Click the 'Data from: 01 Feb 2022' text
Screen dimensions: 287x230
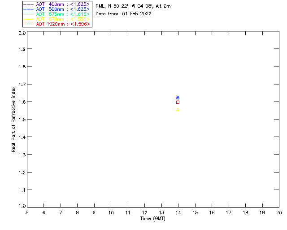point(123,13)
